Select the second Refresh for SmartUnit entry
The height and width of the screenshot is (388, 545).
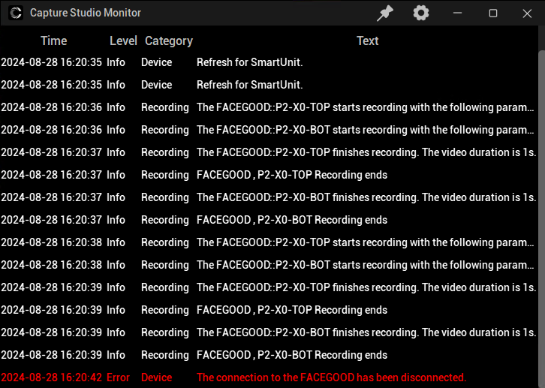pos(269,85)
